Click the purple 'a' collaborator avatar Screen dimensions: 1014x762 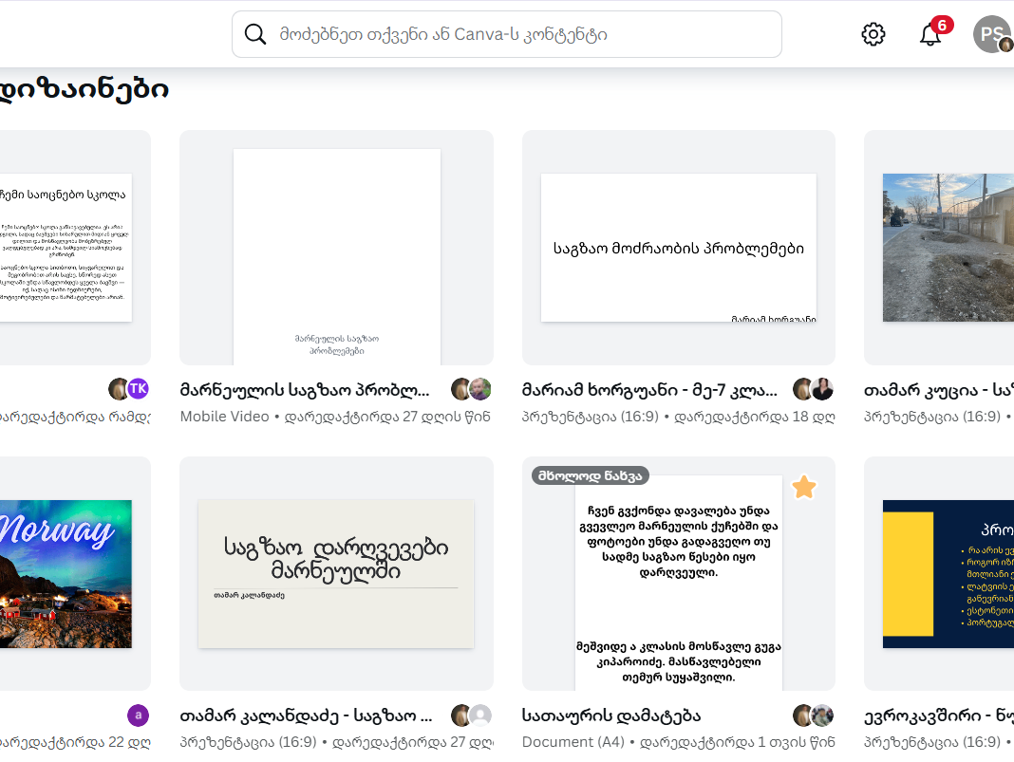pyautogui.click(x=139, y=716)
